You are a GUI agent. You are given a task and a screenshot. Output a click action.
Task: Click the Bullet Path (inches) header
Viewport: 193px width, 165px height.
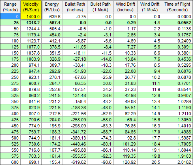click(75, 7)
